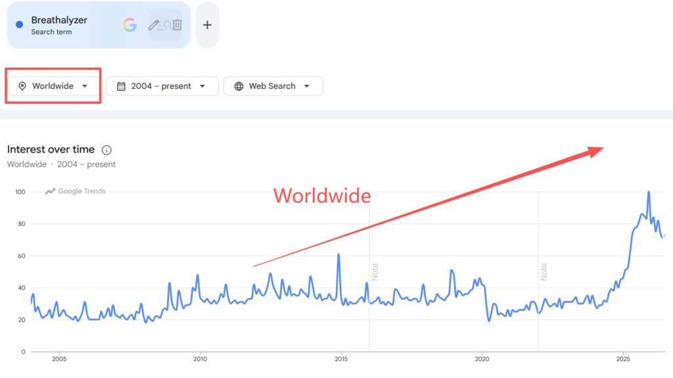Add a comparison term with plus button
This screenshot has height=378, width=673.
(x=207, y=25)
